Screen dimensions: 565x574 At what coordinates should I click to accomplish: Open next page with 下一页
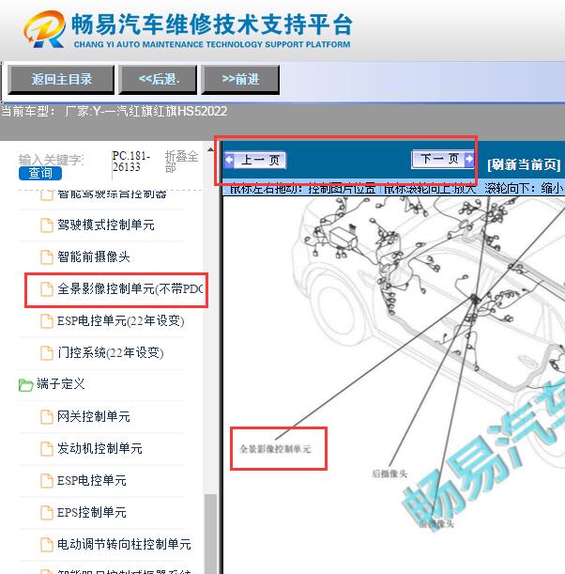443,160
